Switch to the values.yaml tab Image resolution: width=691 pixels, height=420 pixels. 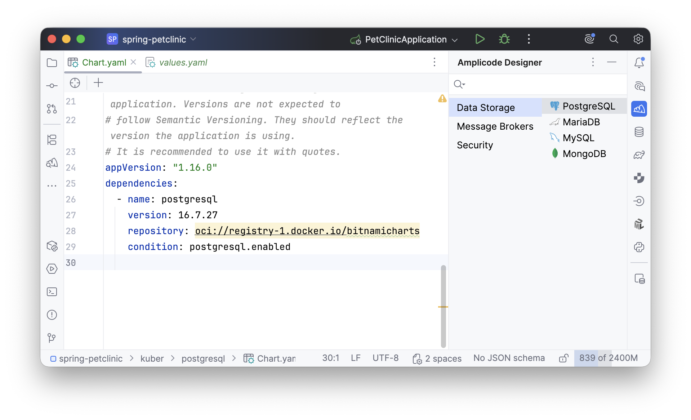(183, 63)
